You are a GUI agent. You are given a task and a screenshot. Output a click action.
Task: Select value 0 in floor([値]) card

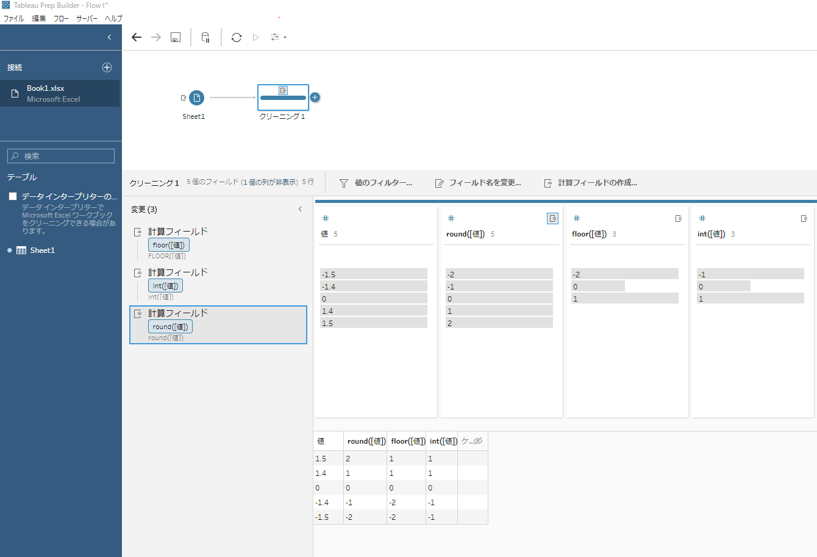tap(598, 286)
